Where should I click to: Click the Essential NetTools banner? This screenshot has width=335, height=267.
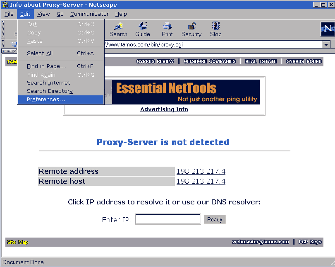[x=182, y=92]
